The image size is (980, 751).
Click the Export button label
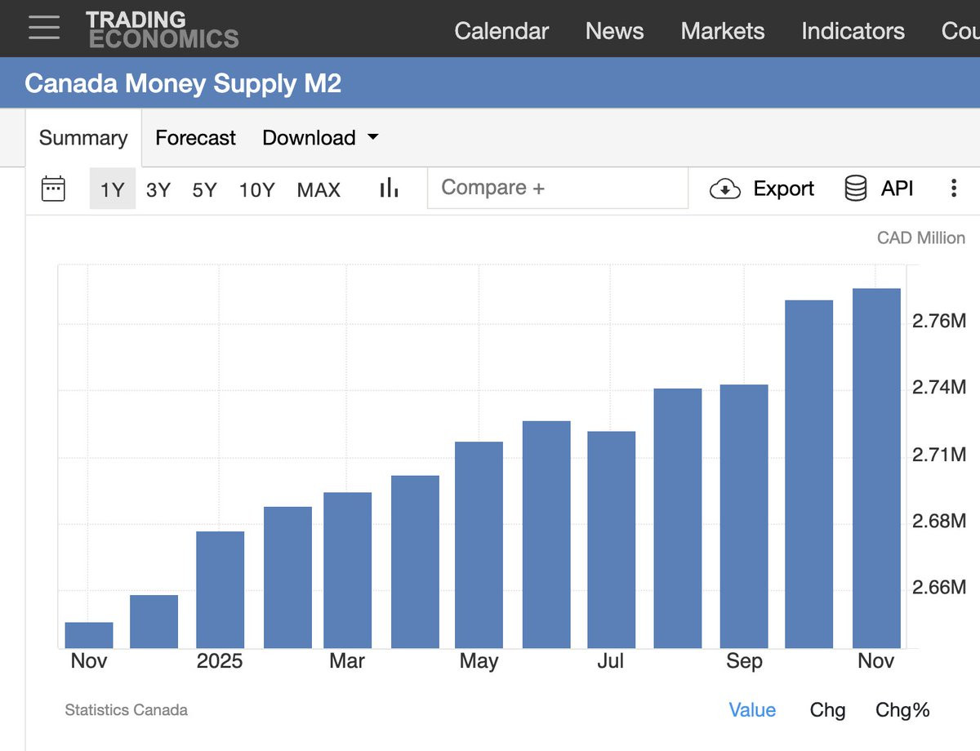[x=783, y=189]
